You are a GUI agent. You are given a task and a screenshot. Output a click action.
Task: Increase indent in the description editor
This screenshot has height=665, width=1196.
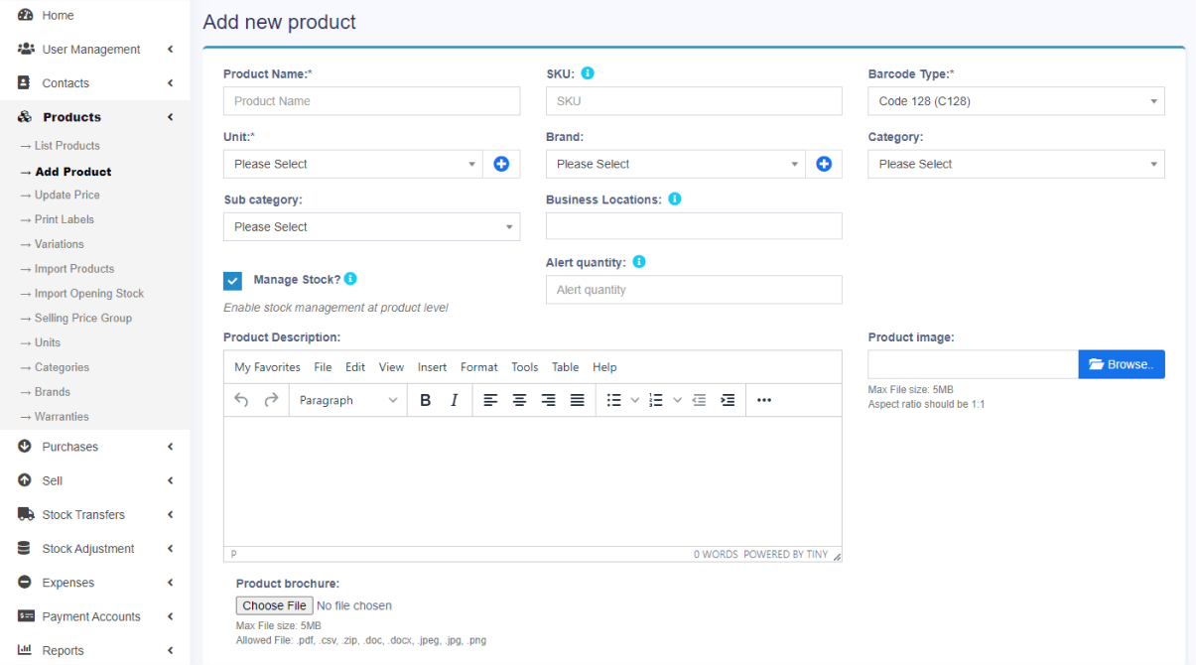pos(728,400)
